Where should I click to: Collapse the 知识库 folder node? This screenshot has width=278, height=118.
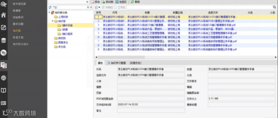pyautogui.click(x=53, y=21)
